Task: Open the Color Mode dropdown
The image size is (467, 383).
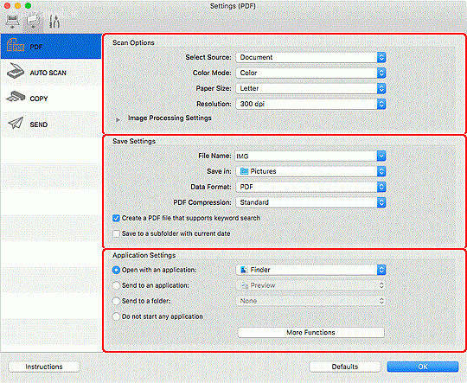Action: pyautogui.click(x=310, y=73)
